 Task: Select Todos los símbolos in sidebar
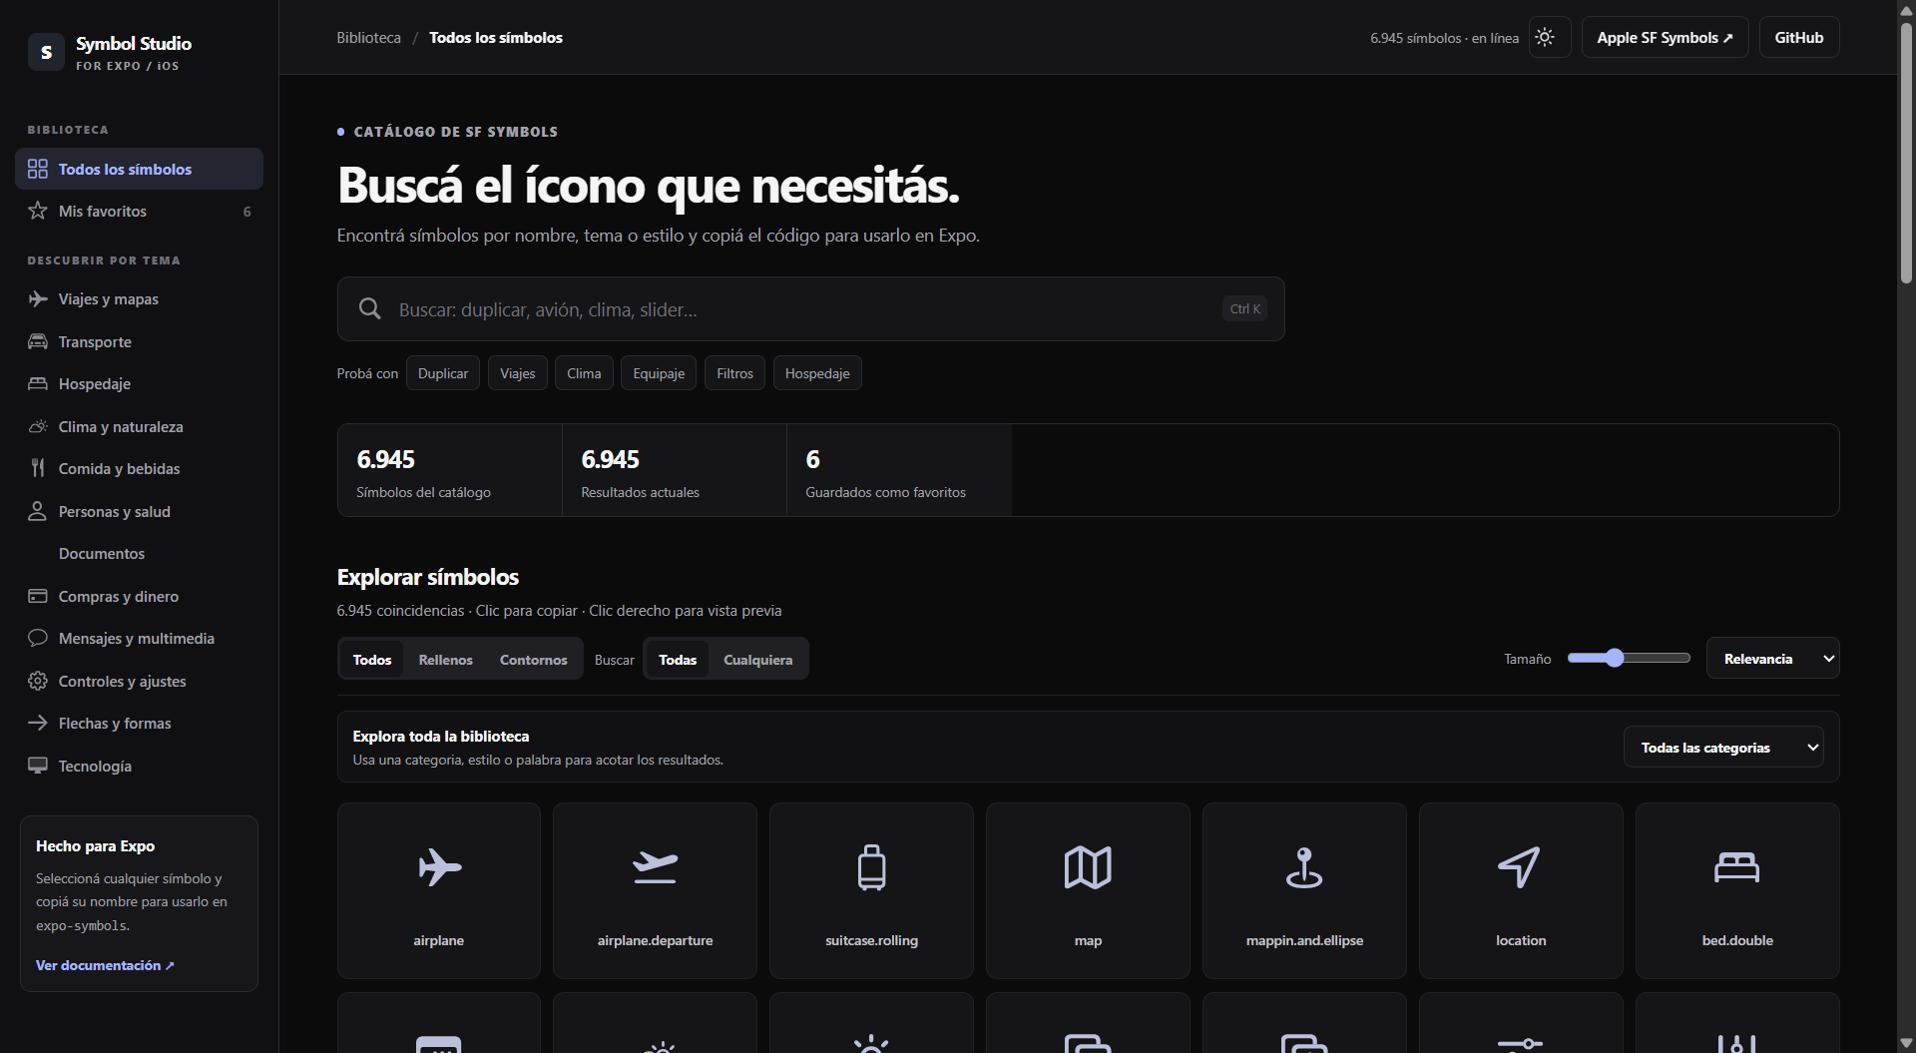point(139,169)
